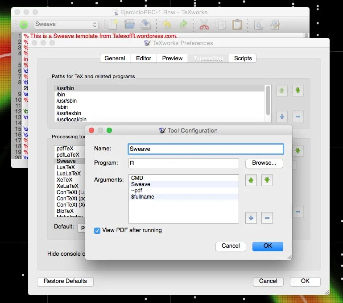
Task: Click the New document icon in TeXworks toolbar
Action: pos(113,24)
